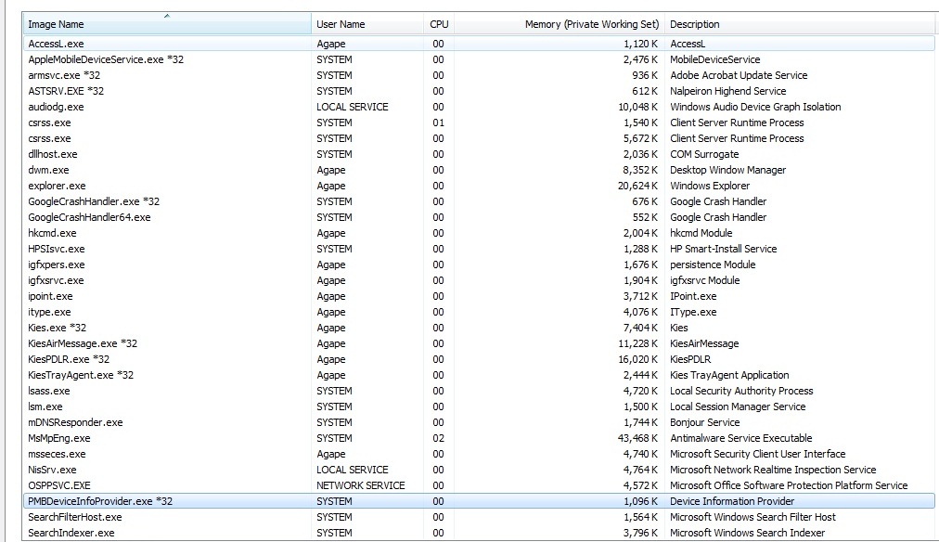Viewport: 939px width, 542px height.
Task: Click NETWORK SERVICE user name cell
Action: 361,485
